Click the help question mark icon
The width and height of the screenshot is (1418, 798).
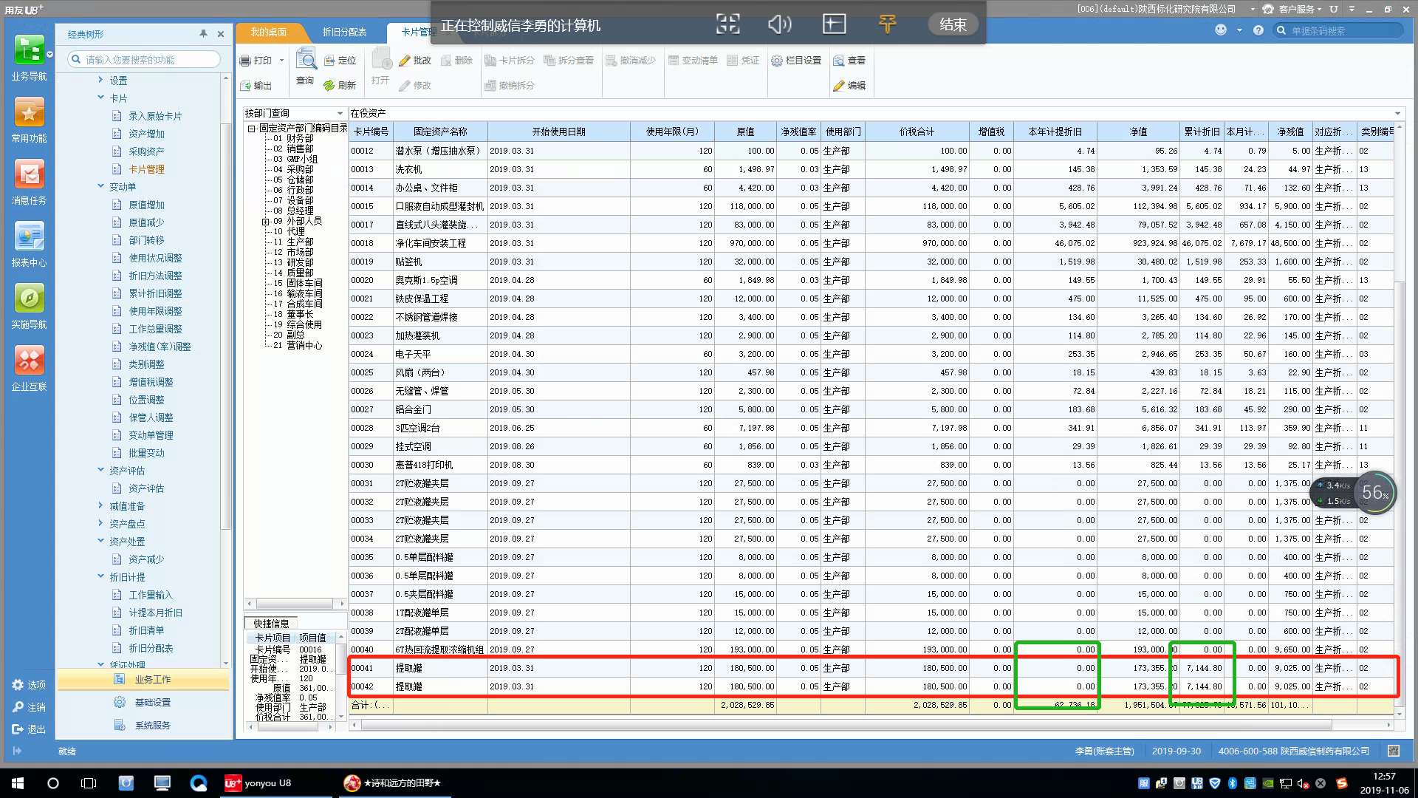tap(1258, 30)
